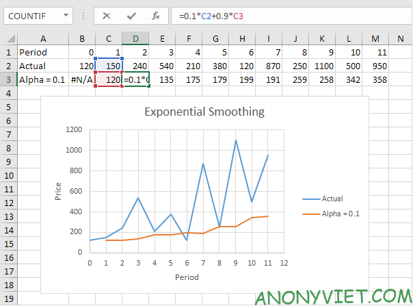Screen dimensions: 413x306
Task: Click the Select All corner triangle
Action: 8,39
